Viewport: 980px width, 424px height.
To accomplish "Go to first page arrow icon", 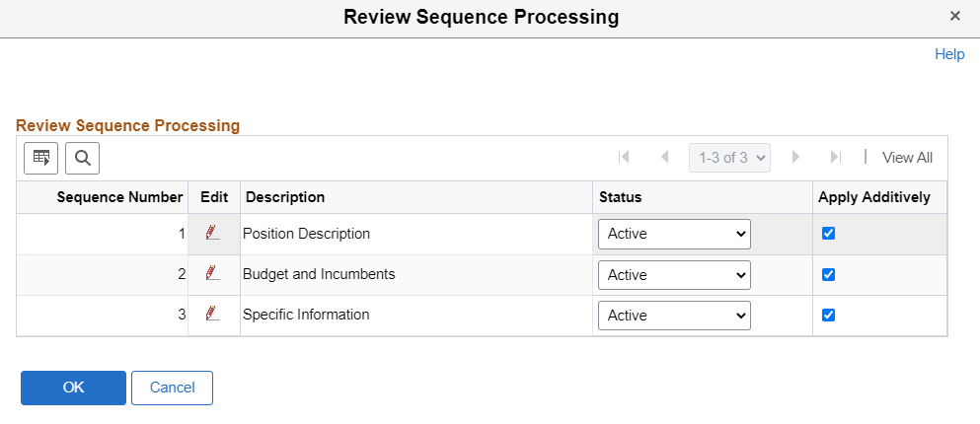I will [x=624, y=157].
